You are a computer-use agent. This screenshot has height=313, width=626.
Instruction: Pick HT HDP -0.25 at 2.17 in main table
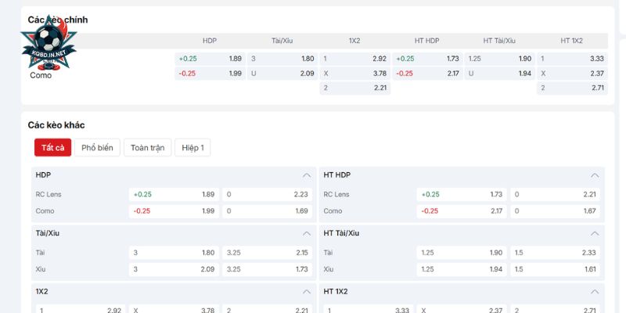(427, 74)
